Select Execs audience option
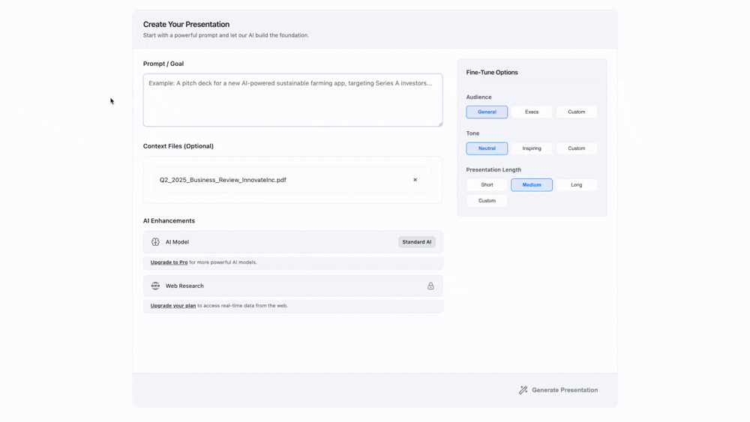 (x=532, y=112)
